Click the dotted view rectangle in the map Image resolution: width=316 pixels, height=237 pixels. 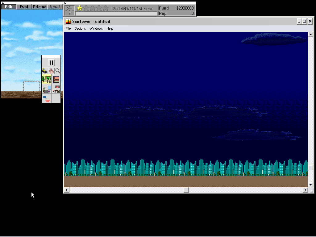tap(32, 86)
